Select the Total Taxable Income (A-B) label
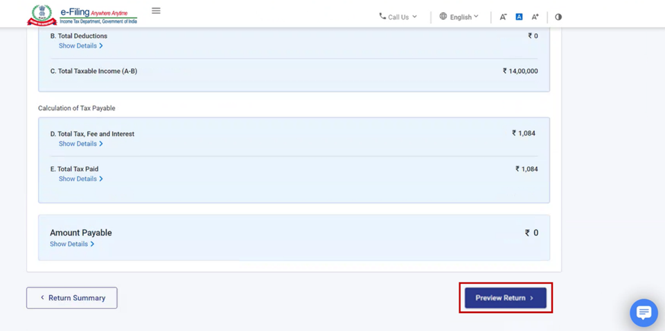The image size is (665, 331). 94,71
